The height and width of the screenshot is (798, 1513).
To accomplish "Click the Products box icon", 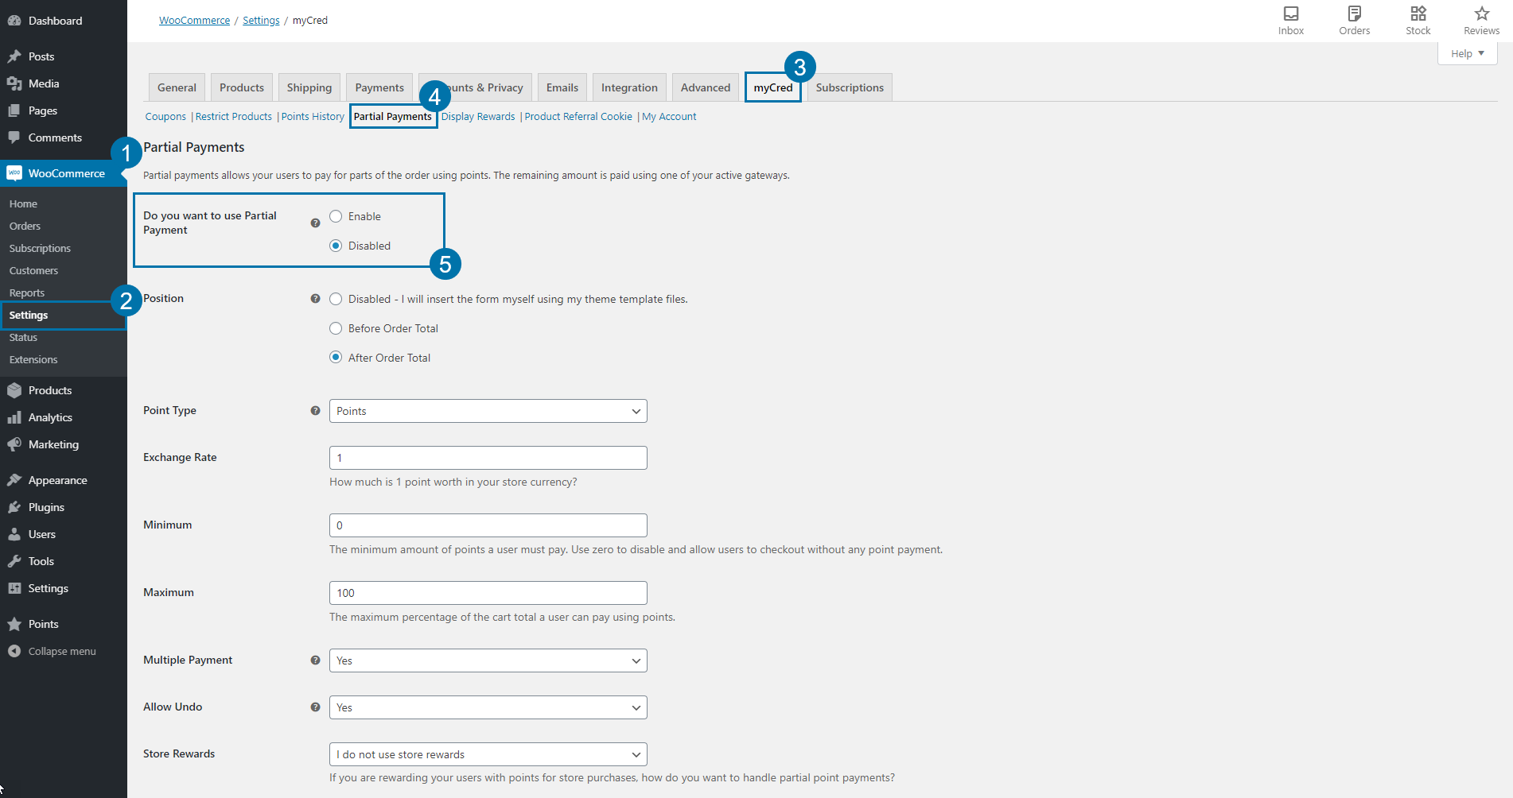I will (x=14, y=390).
